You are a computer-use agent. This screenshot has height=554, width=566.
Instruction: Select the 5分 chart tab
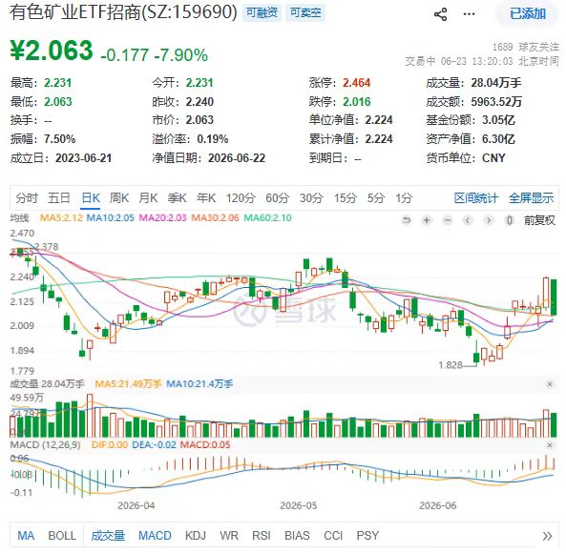coord(376,198)
